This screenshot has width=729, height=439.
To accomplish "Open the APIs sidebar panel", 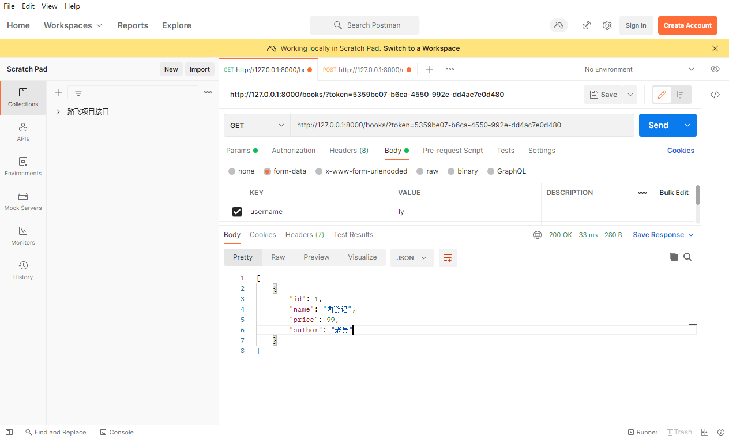I will (x=23, y=132).
